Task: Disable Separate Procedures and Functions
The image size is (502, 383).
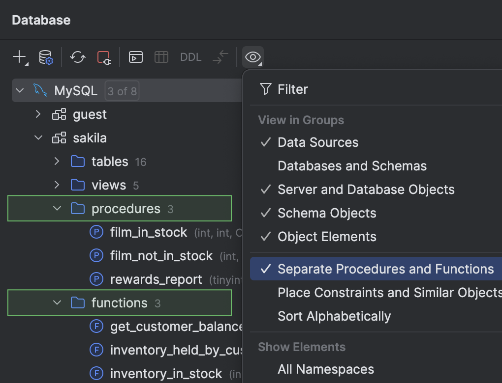Action: click(386, 269)
